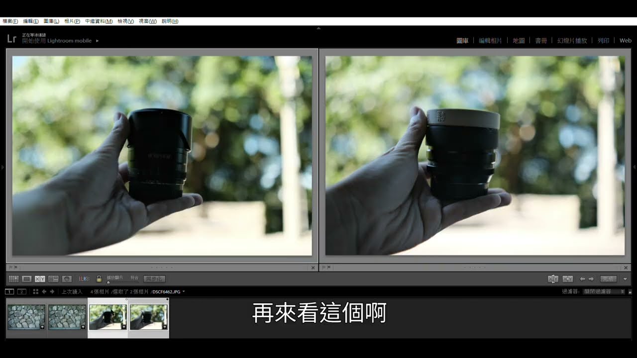Switch to the 圖庫 Library module
This screenshot has height=358, width=637.
(x=462, y=41)
